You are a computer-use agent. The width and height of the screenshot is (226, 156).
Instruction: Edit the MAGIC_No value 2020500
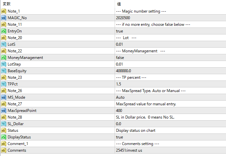click(123, 18)
